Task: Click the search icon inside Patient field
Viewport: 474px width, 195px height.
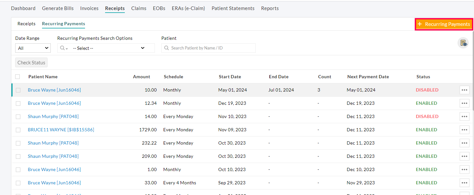Action: [166, 48]
